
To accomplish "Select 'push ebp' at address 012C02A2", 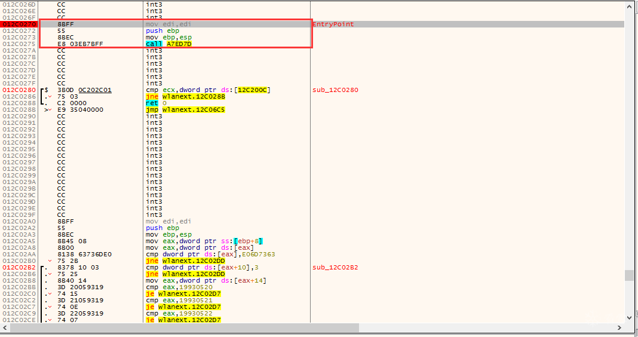I will click(162, 228).
